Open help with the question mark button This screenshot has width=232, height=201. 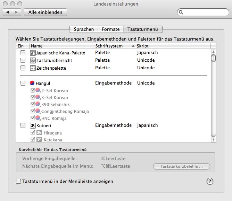tap(210, 181)
